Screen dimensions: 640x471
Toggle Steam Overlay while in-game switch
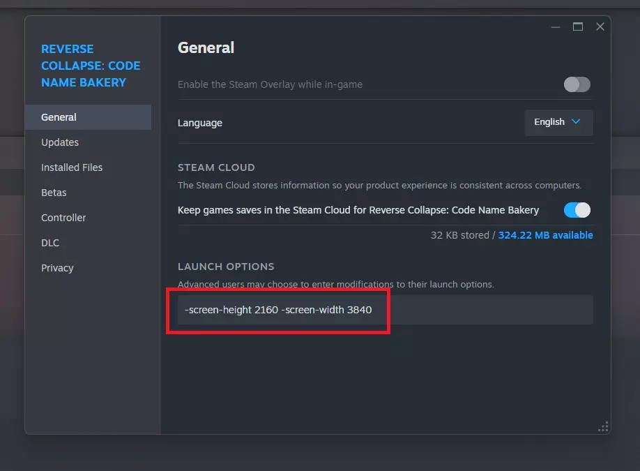point(577,84)
